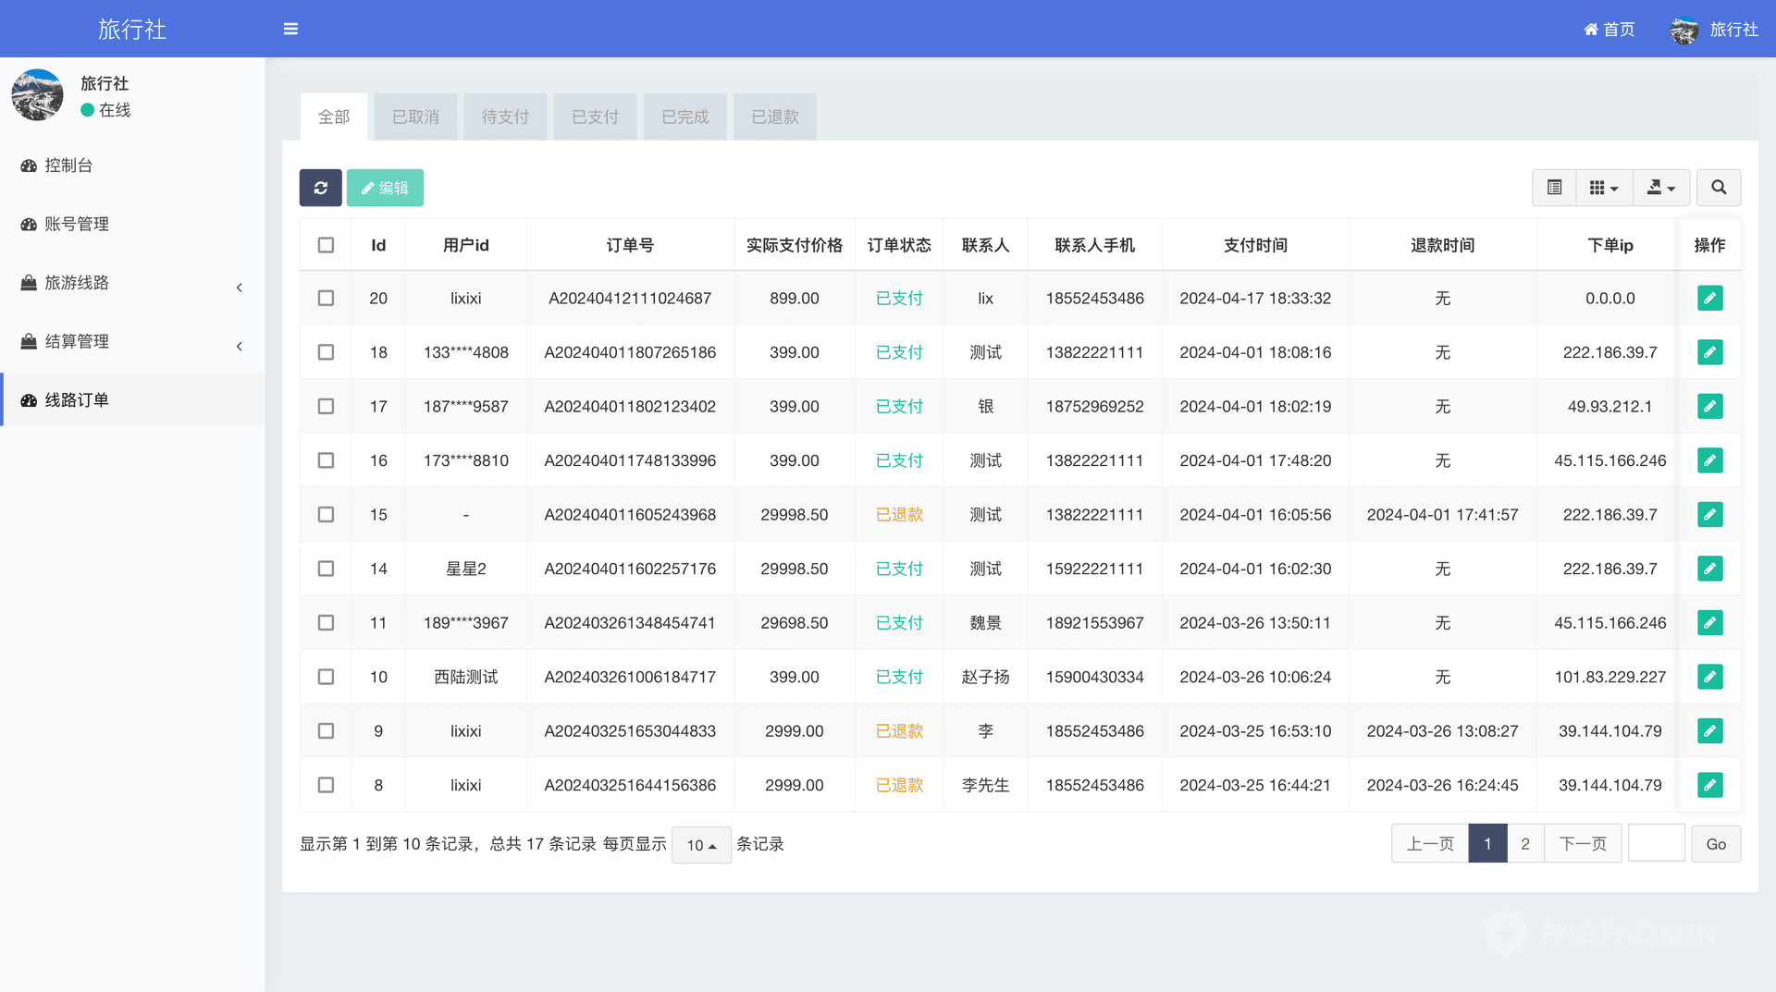Open the export dropdown menu
The image size is (1776, 992).
(x=1661, y=188)
